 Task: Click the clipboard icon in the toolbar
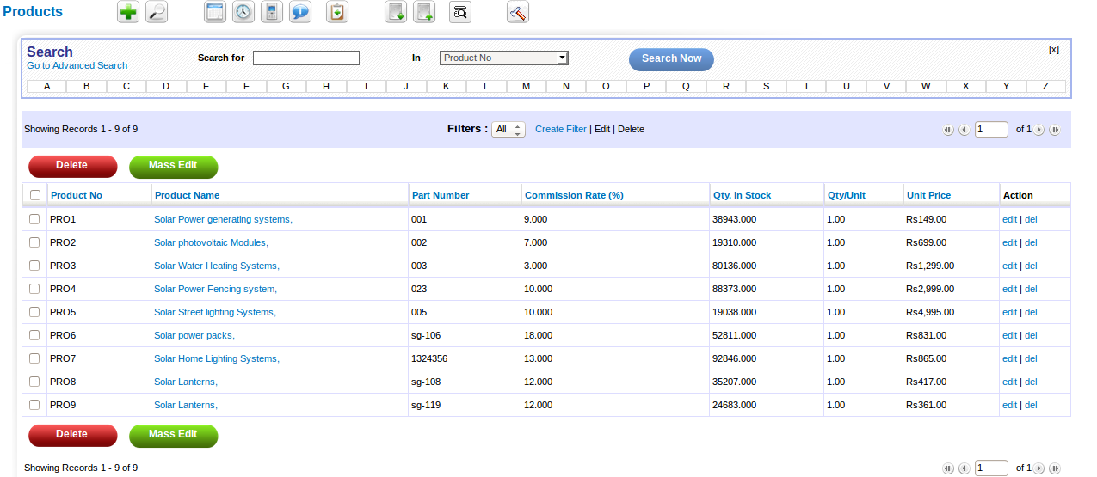tap(337, 12)
